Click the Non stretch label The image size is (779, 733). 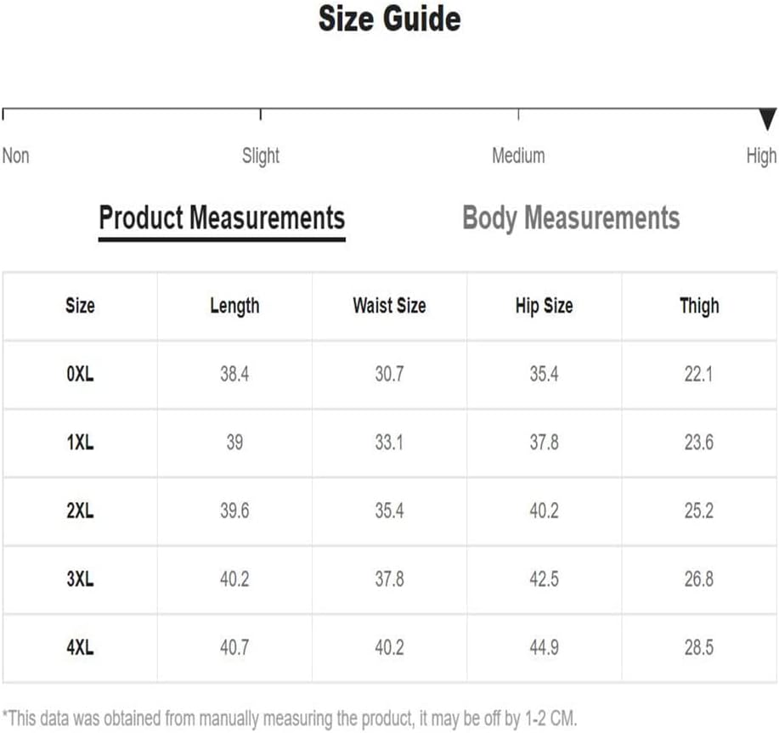pos(16,155)
